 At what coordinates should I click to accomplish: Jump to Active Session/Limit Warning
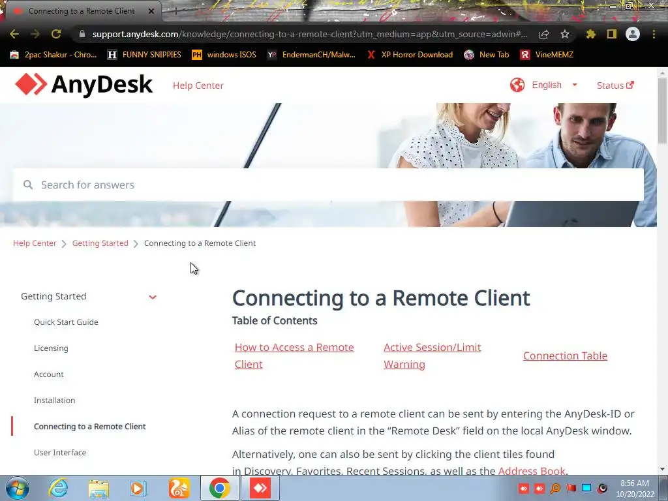tap(433, 356)
